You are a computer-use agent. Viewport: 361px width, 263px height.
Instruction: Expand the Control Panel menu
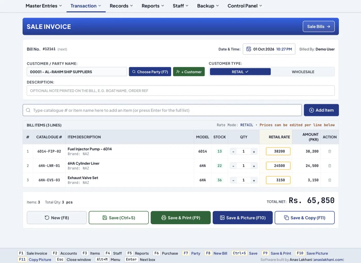click(245, 6)
